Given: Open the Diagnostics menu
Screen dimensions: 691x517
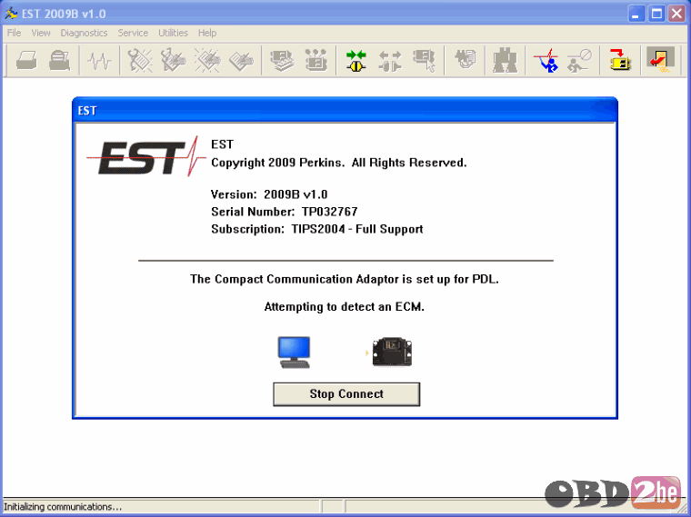Looking at the screenshot, I should 84,33.
